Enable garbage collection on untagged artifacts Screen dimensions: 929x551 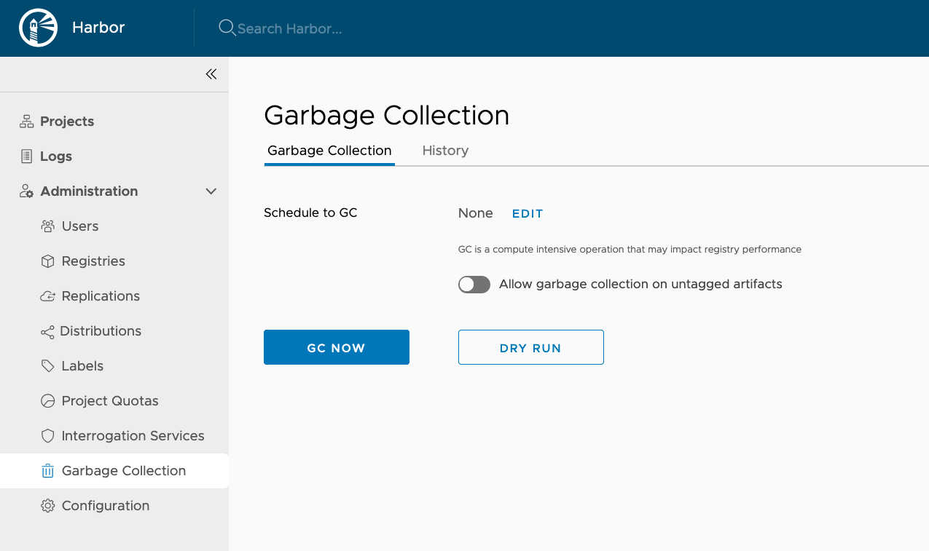click(x=474, y=285)
